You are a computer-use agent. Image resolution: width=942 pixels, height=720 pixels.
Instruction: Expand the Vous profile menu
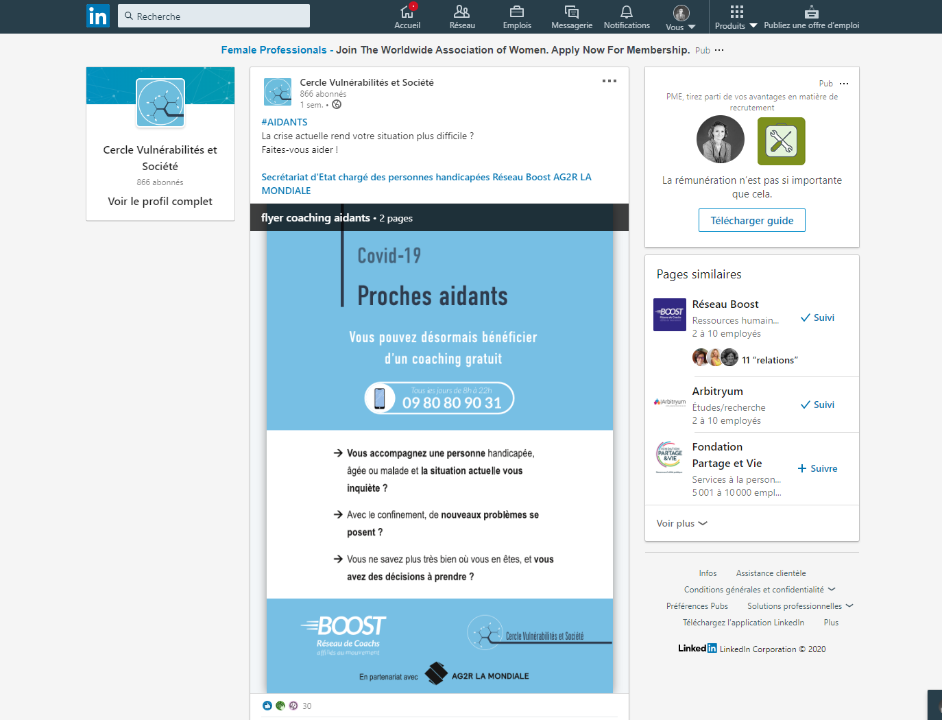(x=681, y=17)
